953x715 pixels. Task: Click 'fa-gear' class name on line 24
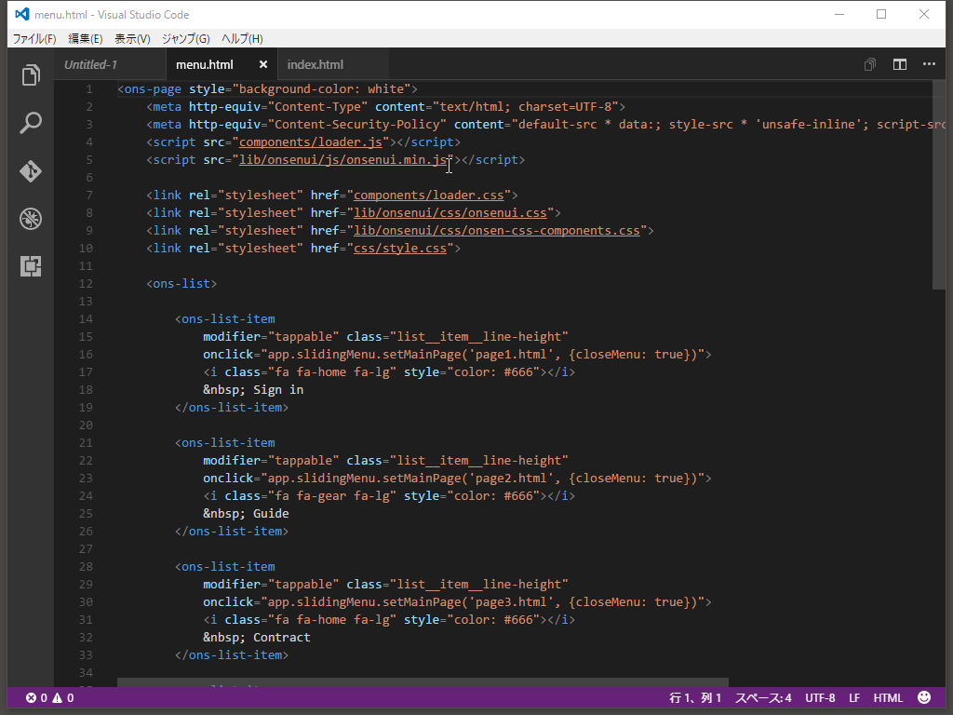point(321,495)
